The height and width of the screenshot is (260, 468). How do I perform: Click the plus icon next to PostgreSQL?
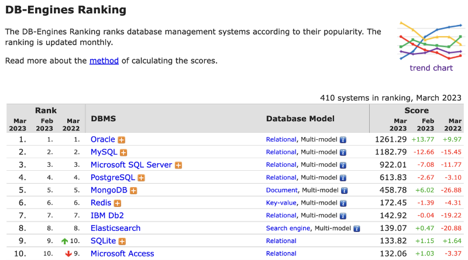(142, 178)
